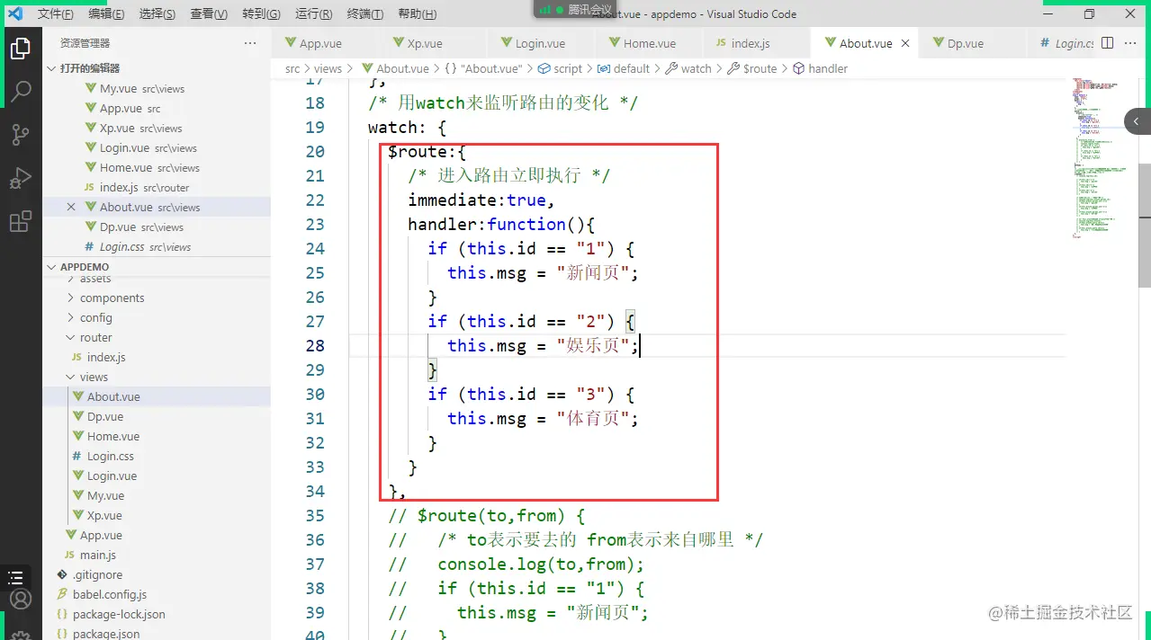Open the Search view in activity bar
The image size is (1151, 640).
(20, 91)
